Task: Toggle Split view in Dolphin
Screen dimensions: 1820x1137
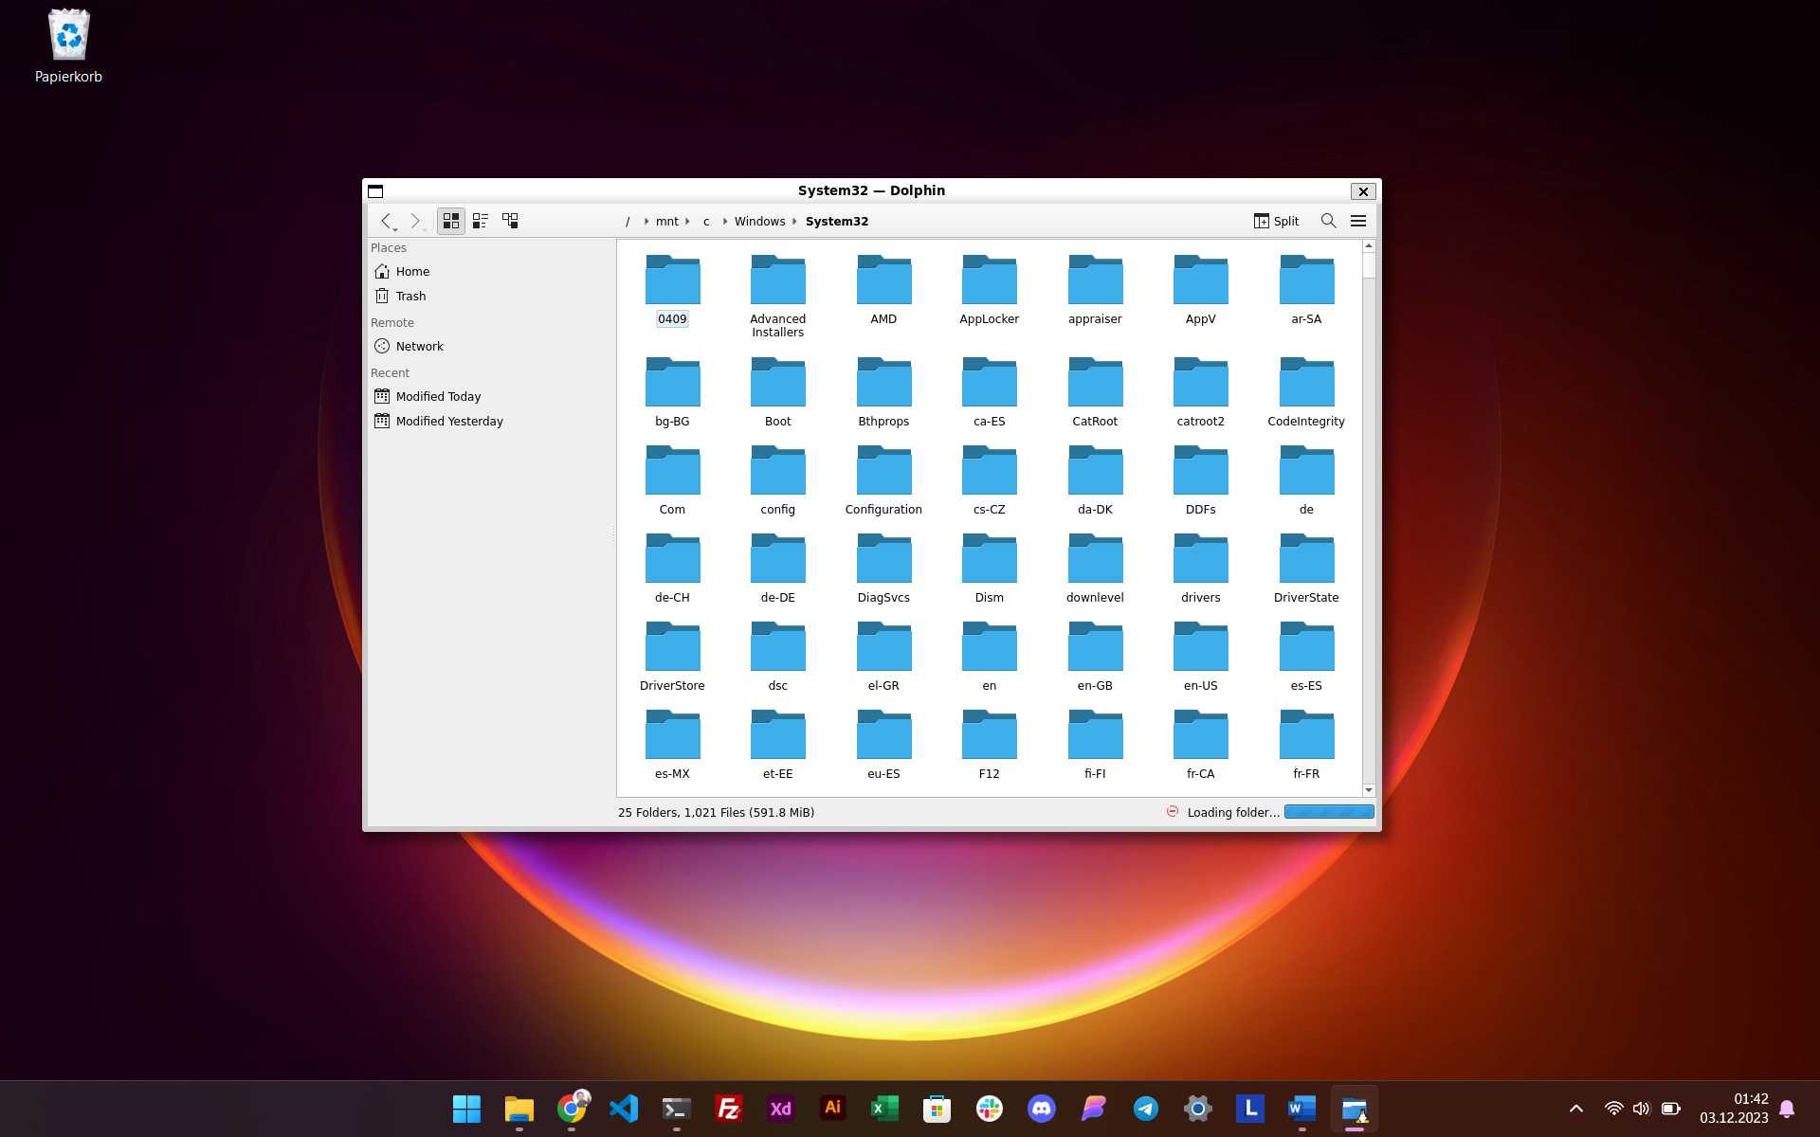Action: (x=1275, y=221)
